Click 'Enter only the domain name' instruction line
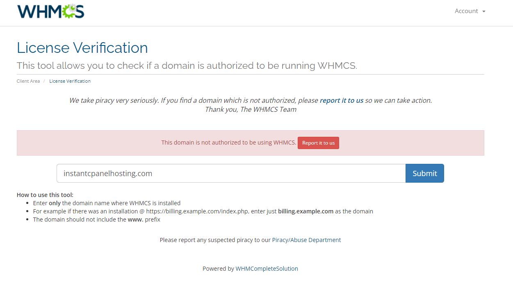This screenshot has width=513, height=292. [107, 203]
